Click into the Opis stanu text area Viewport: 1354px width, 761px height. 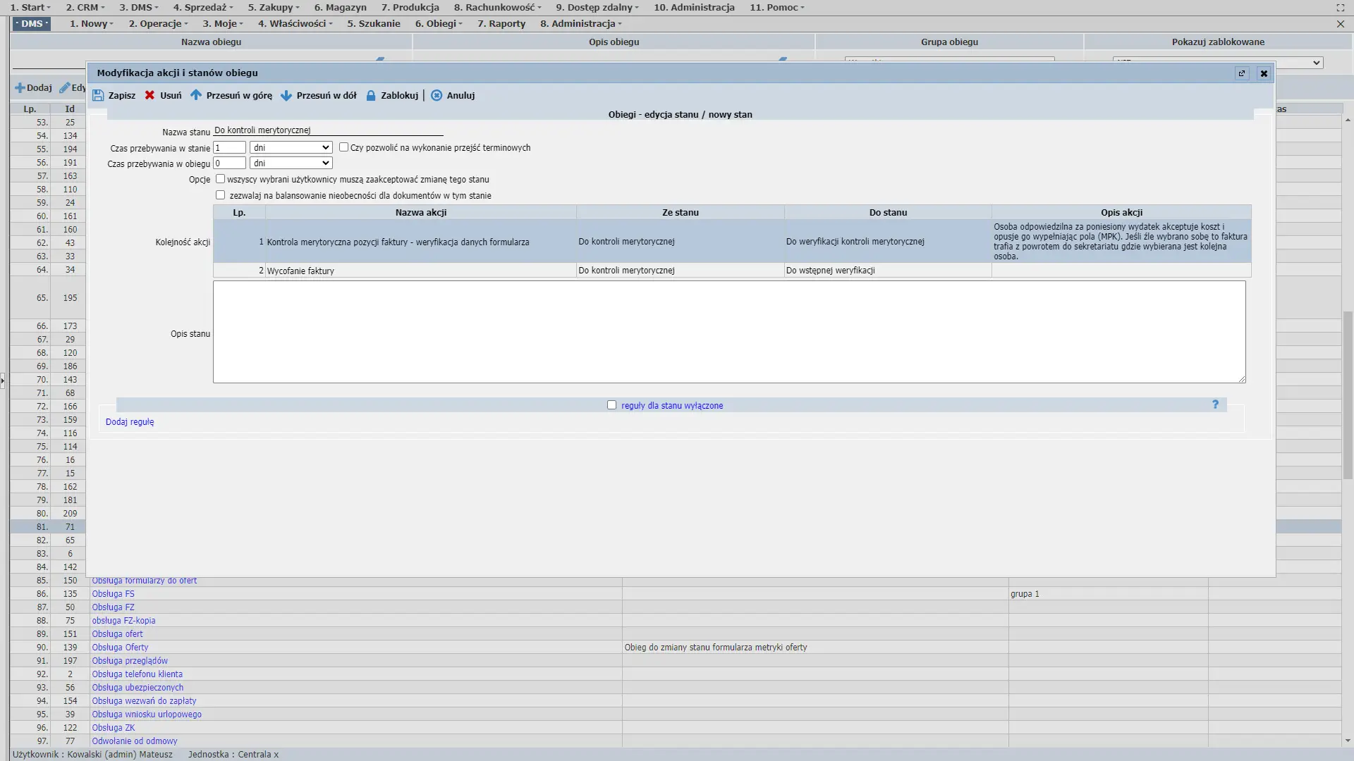pos(728,332)
